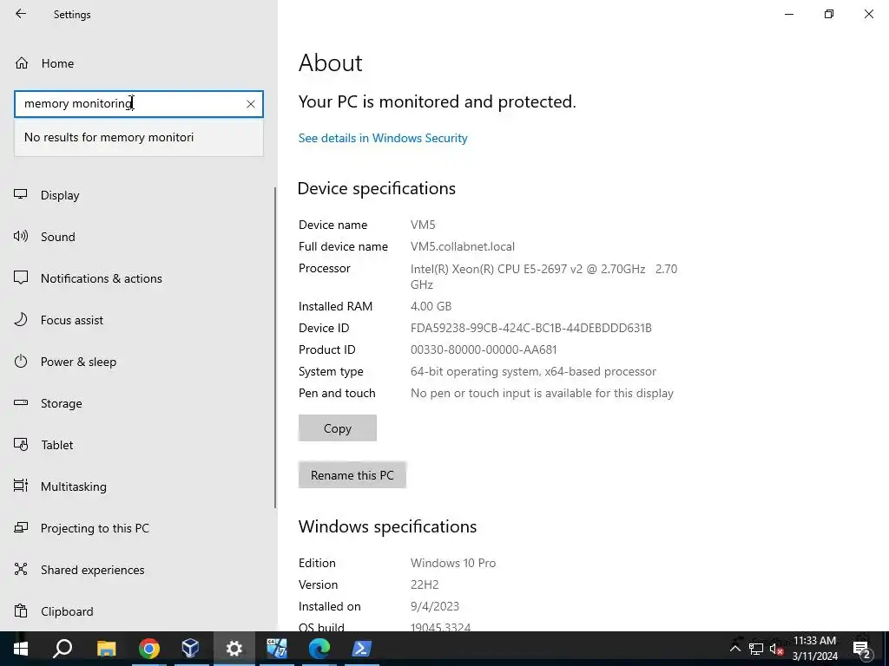Select the Display monitor icon

21,194
